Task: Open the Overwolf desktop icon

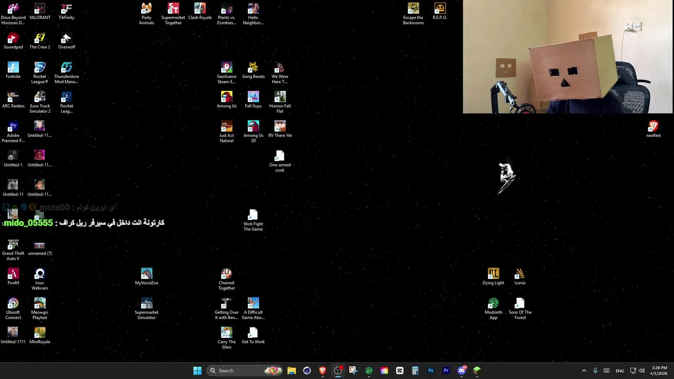Action: [66, 41]
